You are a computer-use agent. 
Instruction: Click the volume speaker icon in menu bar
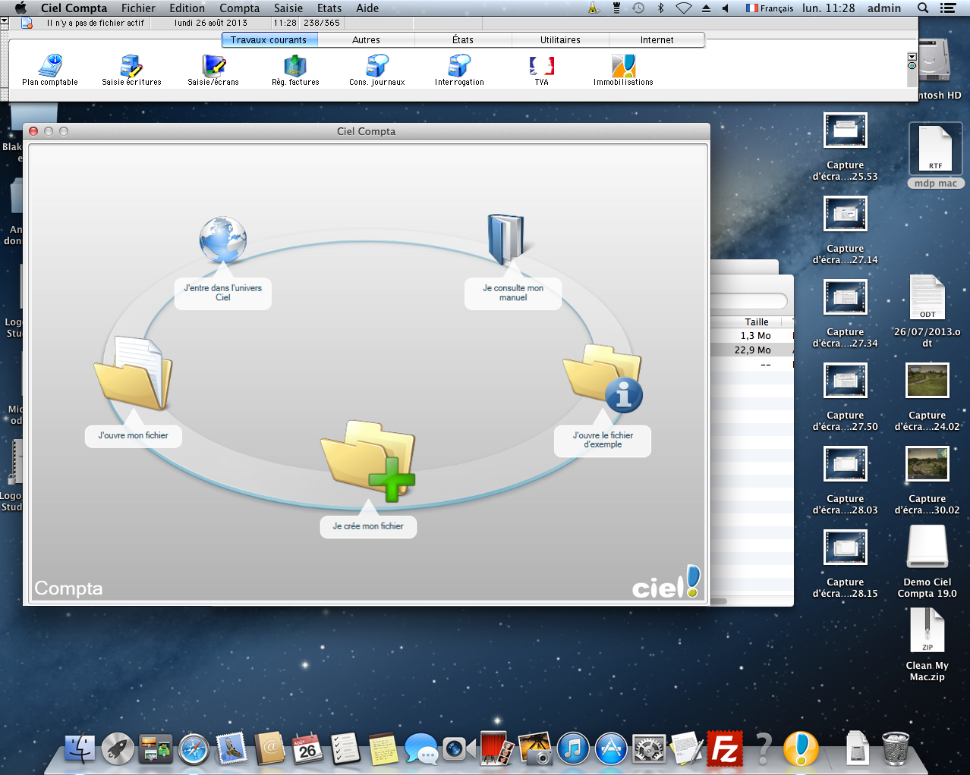click(726, 8)
